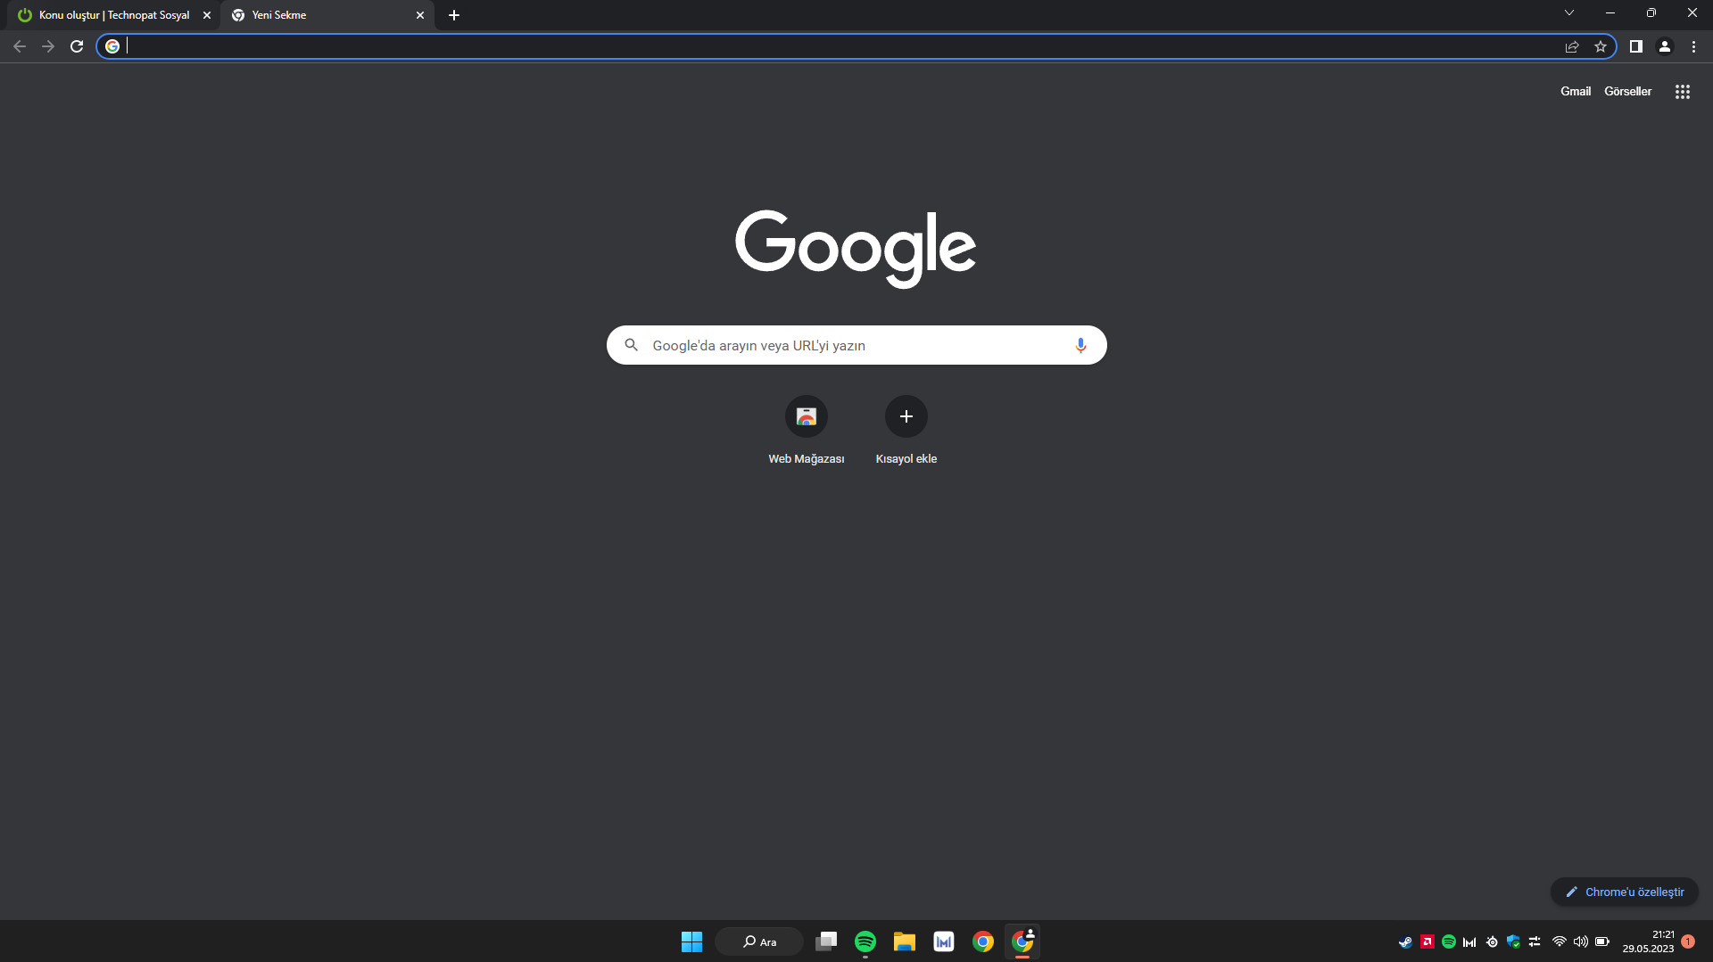Open Windows Security shield in the tray
The image size is (1713, 962).
coord(1513,941)
